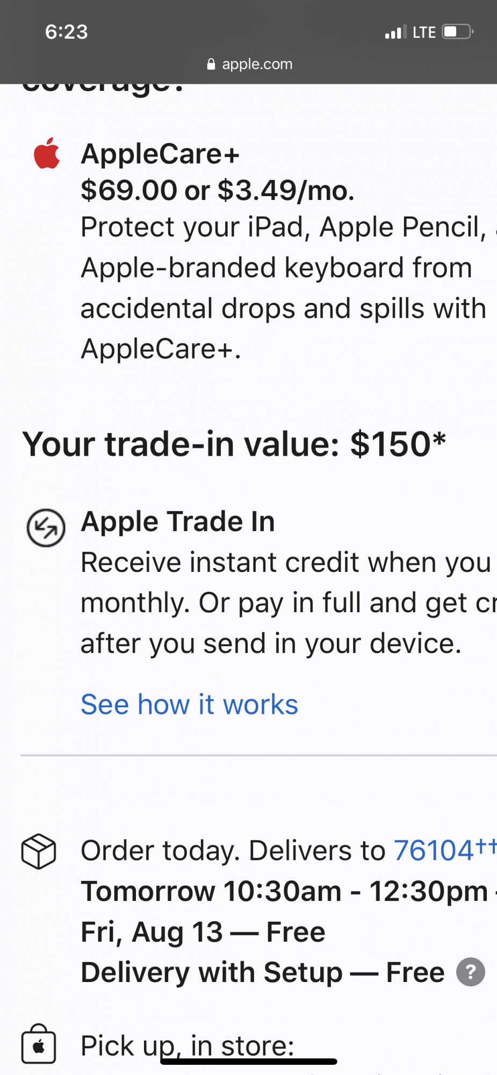Screen dimensions: 497x1075
Task: Open See how it works link
Action: 189,704
